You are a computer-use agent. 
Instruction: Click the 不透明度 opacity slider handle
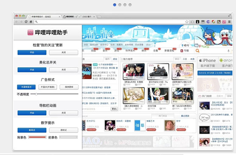[x=36, y=94]
